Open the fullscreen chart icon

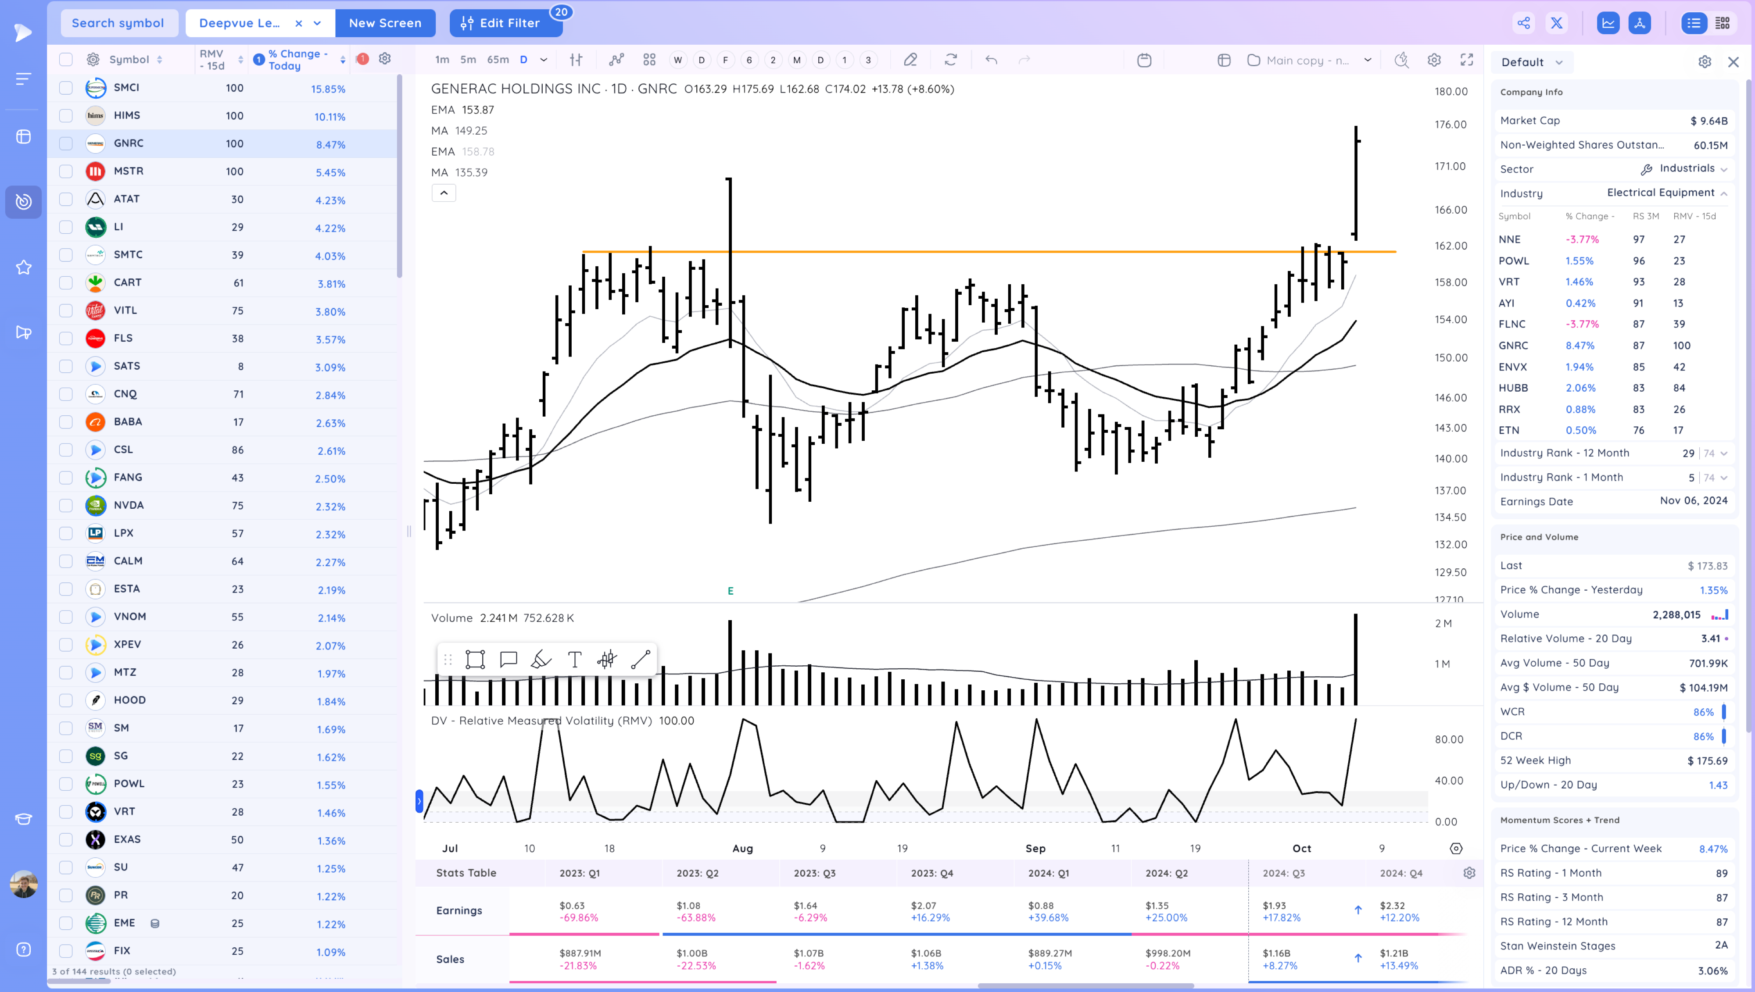(1467, 60)
